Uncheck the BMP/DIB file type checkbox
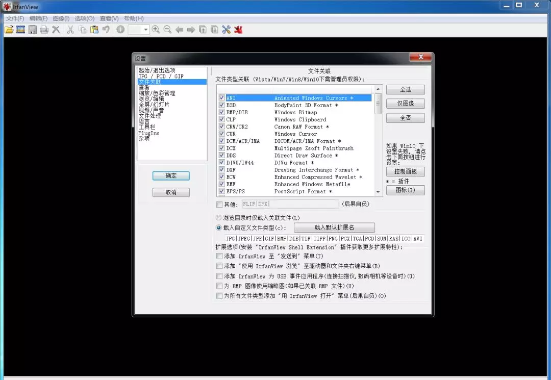This screenshot has width=551, height=380. coord(222,112)
